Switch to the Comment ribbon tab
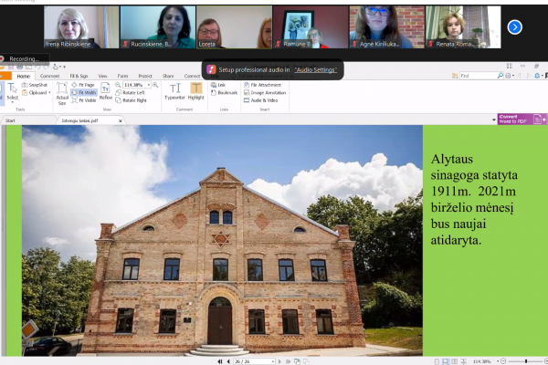This screenshot has width=548, height=365. [x=49, y=76]
